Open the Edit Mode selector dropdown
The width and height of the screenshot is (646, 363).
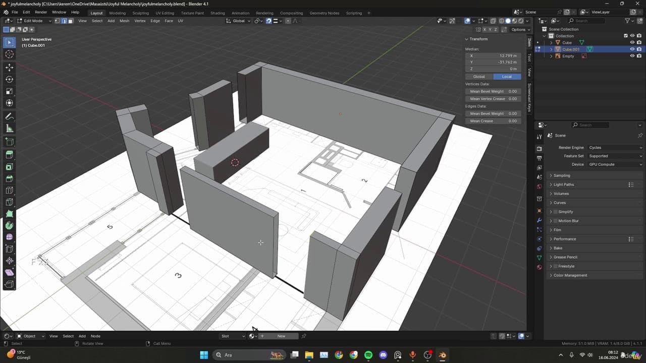tap(33, 21)
